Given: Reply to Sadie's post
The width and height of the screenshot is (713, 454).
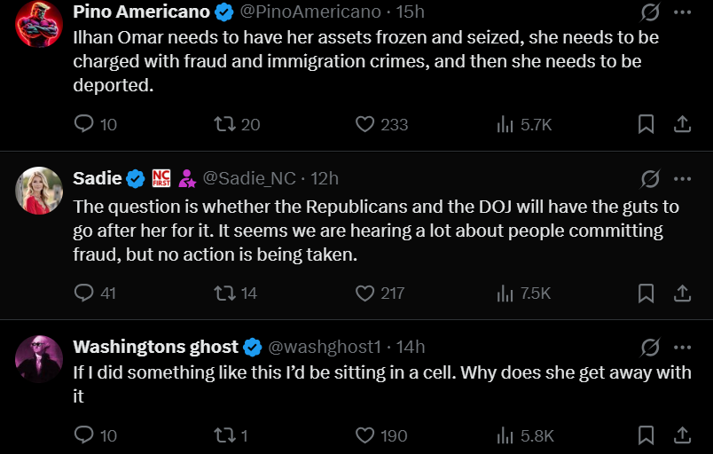Looking at the screenshot, I should click(x=84, y=293).
